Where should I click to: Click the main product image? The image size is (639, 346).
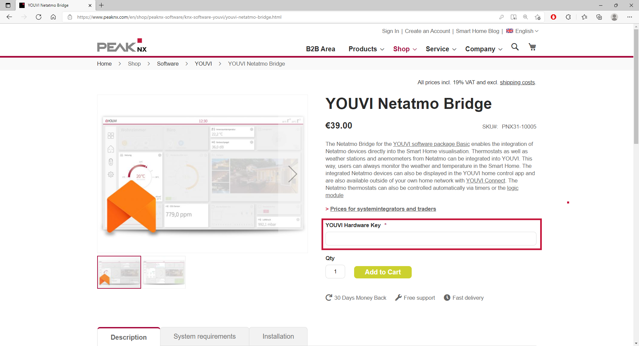[x=202, y=174]
